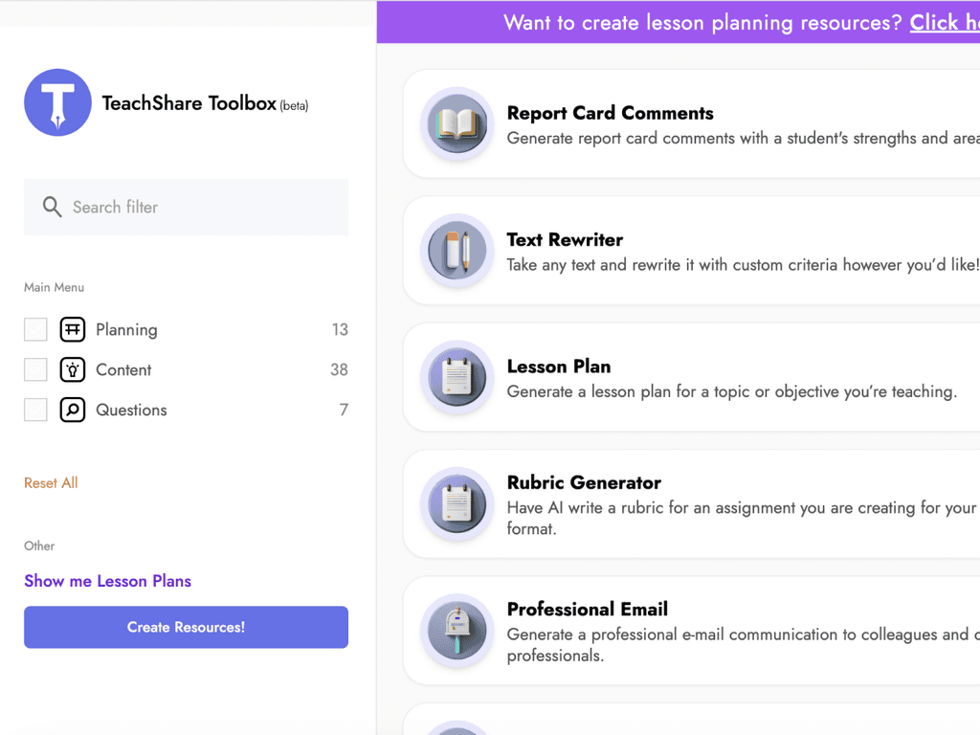Select the Questions entry in Main Menu
Image resolution: width=980 pixels, height=735 pixels.
point(131,410)
